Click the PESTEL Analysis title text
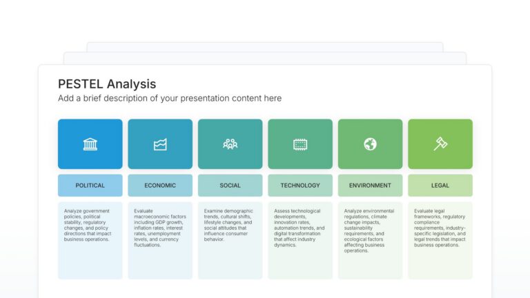This screenshot has width=530, height=298. click(x=107, y=84)
